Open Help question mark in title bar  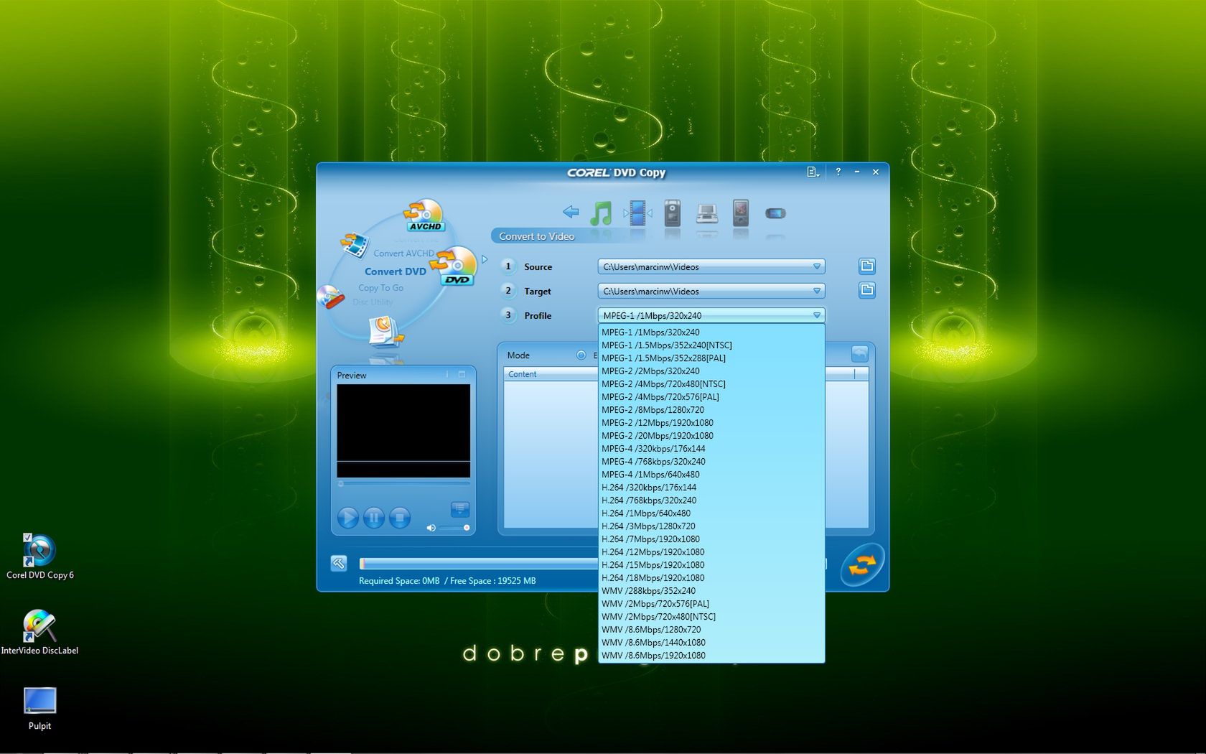point(838,172)
